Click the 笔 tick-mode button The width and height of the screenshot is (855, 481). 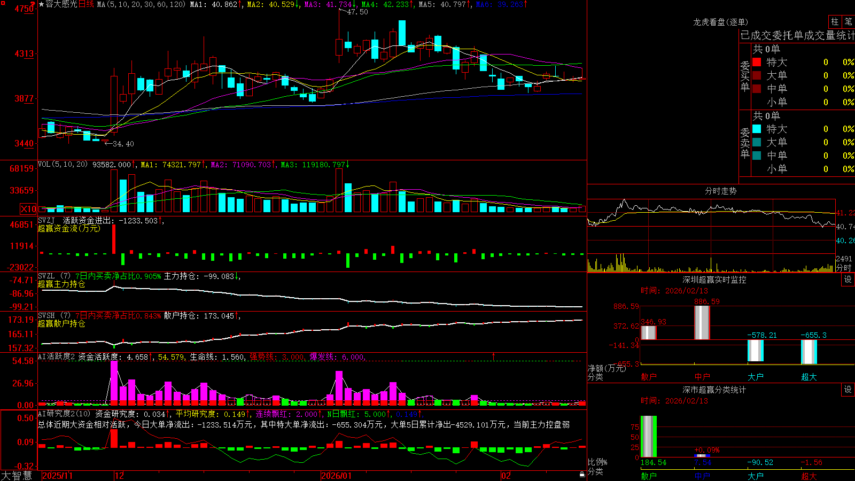[x=848, y=22]
